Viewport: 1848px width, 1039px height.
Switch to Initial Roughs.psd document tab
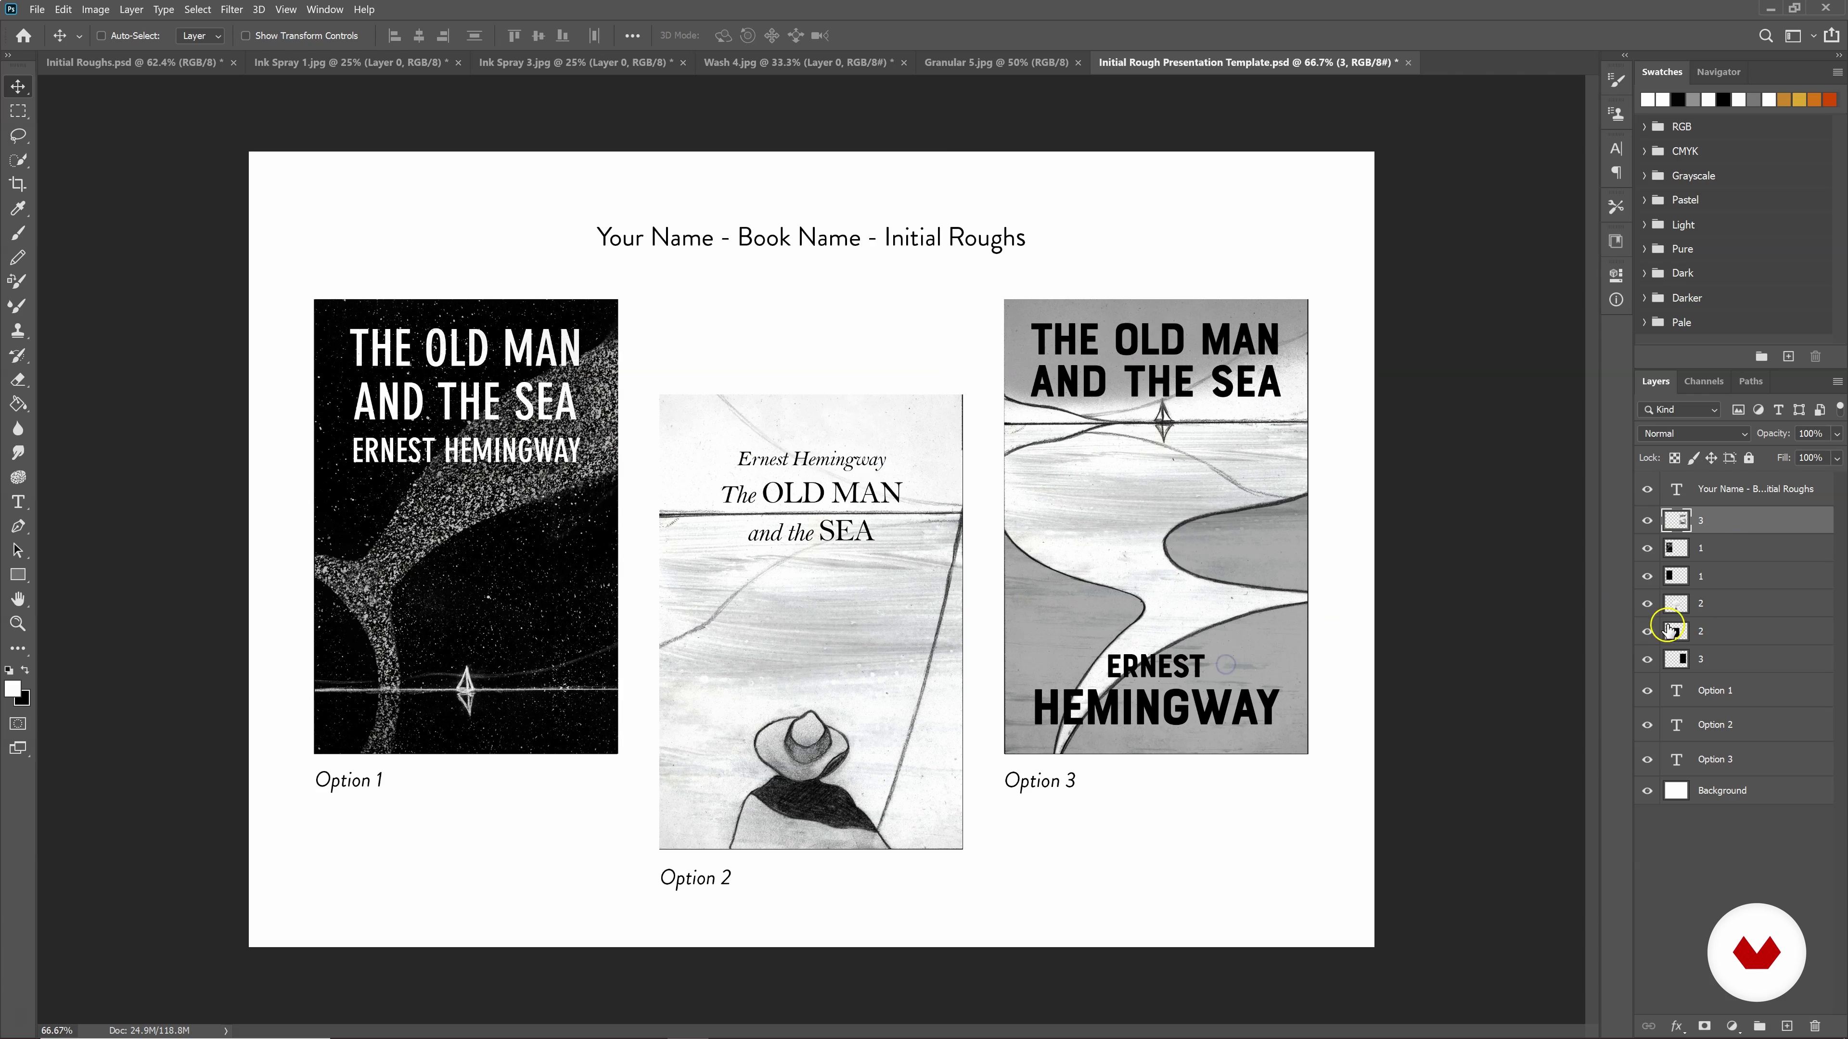(134, 63)
